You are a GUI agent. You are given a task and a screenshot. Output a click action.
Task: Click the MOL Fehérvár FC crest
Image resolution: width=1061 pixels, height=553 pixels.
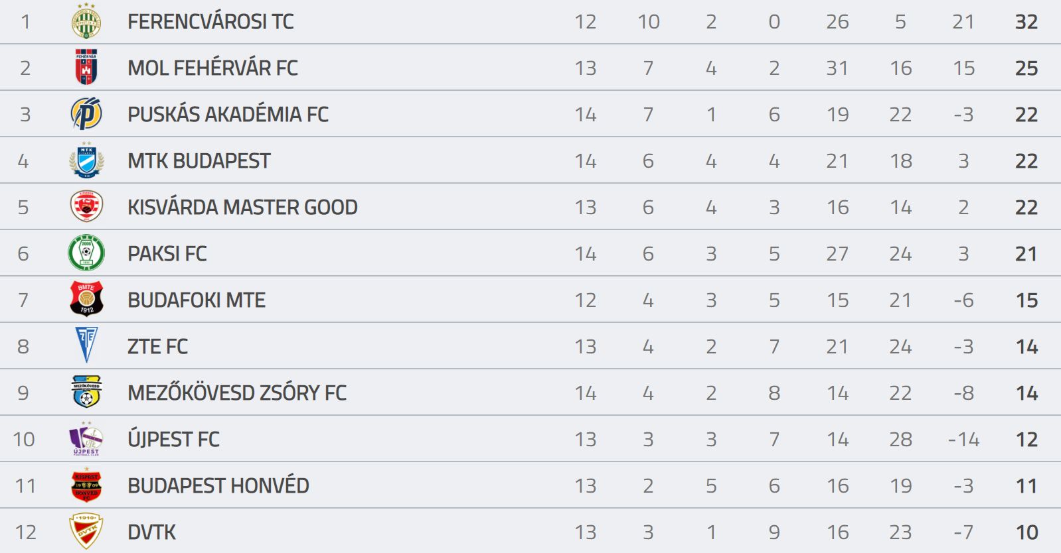(86, 67)
